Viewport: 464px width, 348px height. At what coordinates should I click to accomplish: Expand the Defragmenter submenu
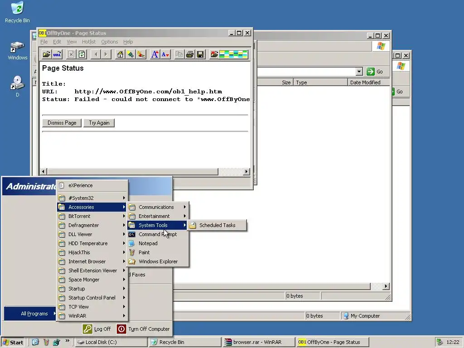coord(92,225)
